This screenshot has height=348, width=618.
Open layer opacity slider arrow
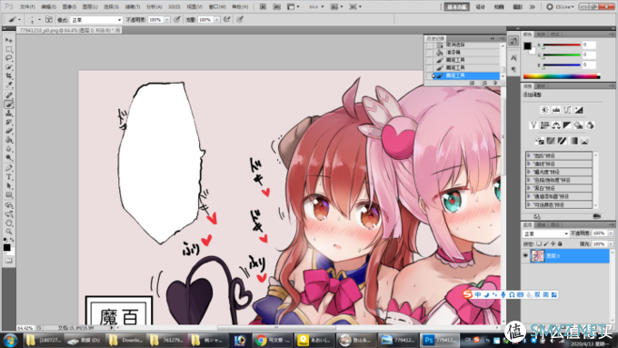tap(611, 234)
